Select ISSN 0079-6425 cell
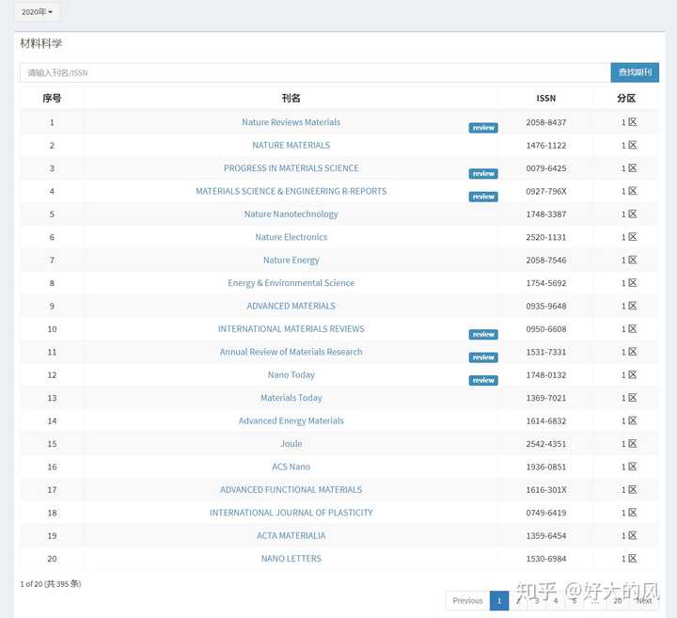 (545, 168)
